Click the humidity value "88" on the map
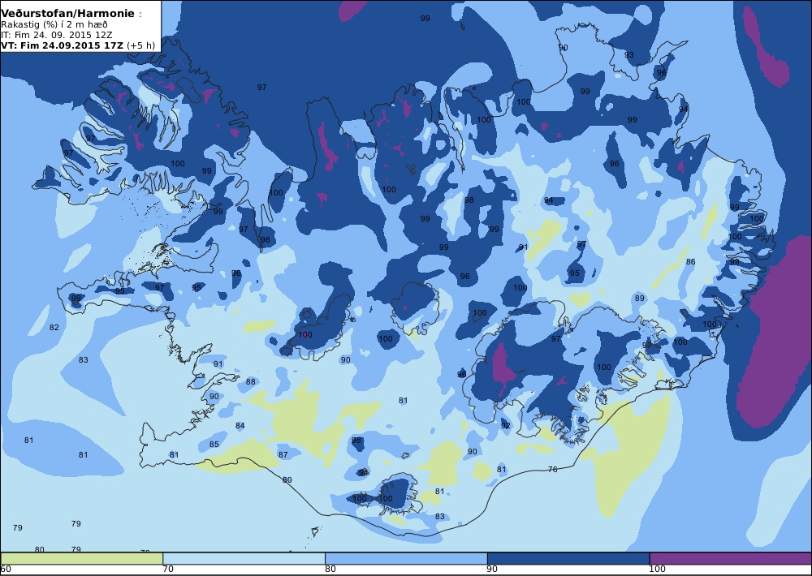The height and width of the screenshot is (576, 812). coord(251,382)
